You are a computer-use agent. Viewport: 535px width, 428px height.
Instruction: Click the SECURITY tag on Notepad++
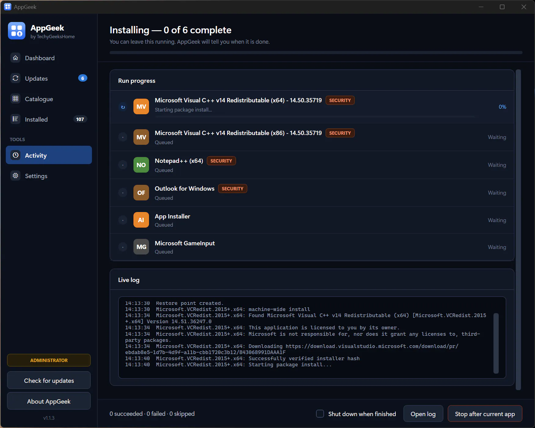click(221, 161)
